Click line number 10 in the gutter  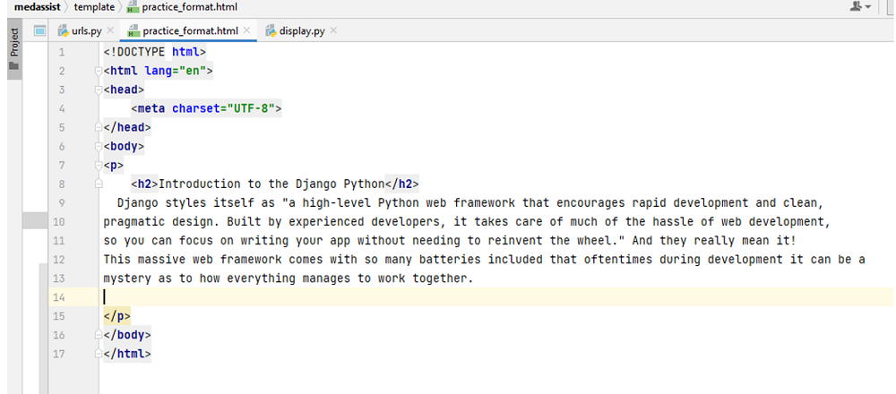coord(59,221)
